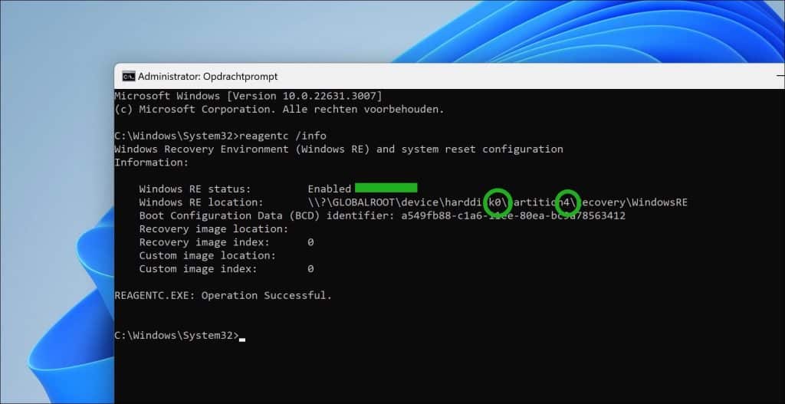Click the Custom image index value 0
Image resolution: width=785 pixels, height=404 pixels.
point(310,269)
